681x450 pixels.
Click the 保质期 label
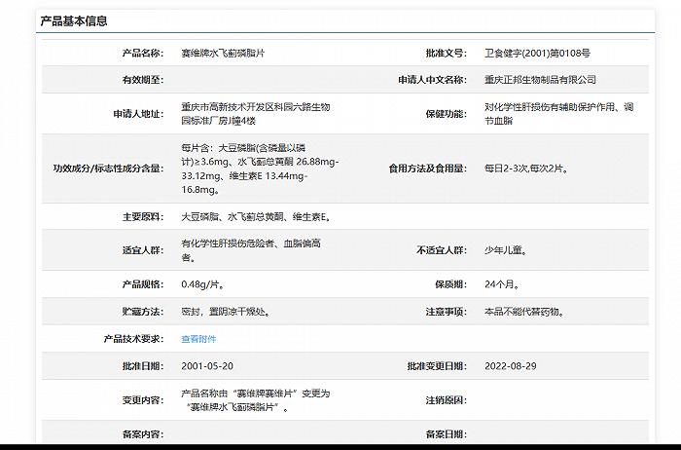[x=450, y=284]
